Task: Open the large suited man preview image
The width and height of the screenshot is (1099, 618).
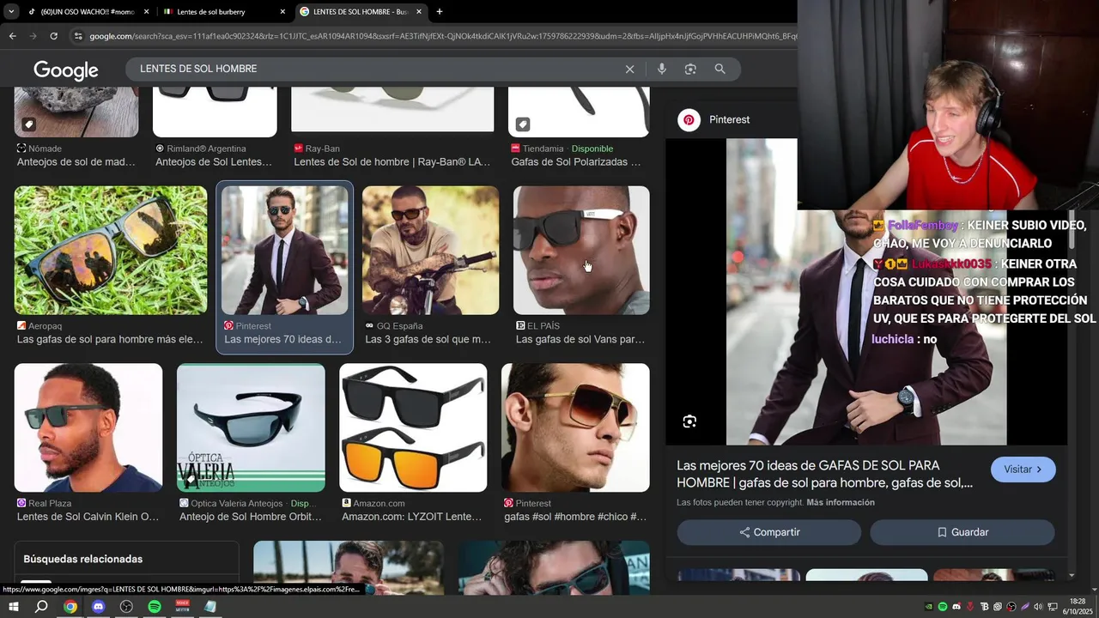Action: [x=866, y=292]
